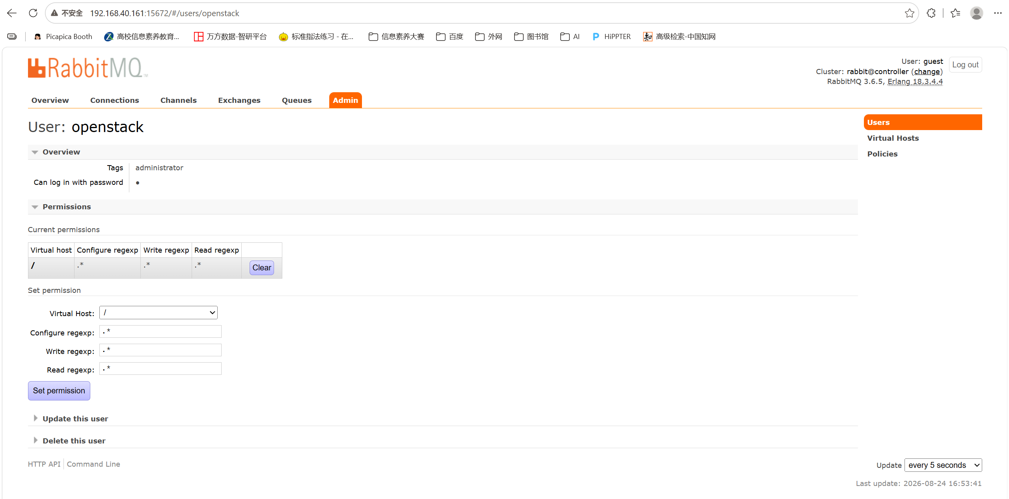This screenshot has height=499, width=1009.
Task: Click the Erlang 18.3.4.4 version link
Action: [x=915, y=82]
